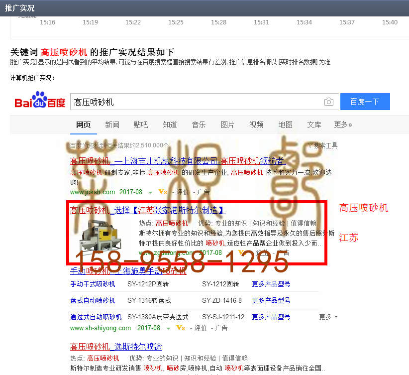Expand the 更多 dropdown beside product models
Viewport: 409px width, 375px height.
pyautogui.click(x=328, y=317)
